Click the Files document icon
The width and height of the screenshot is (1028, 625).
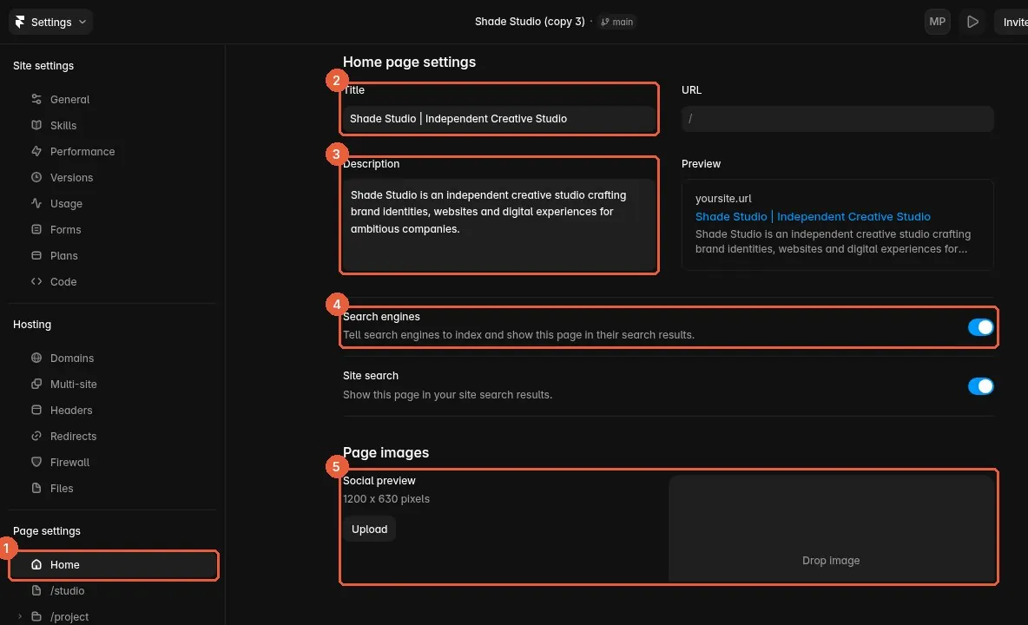click(36, 488)
